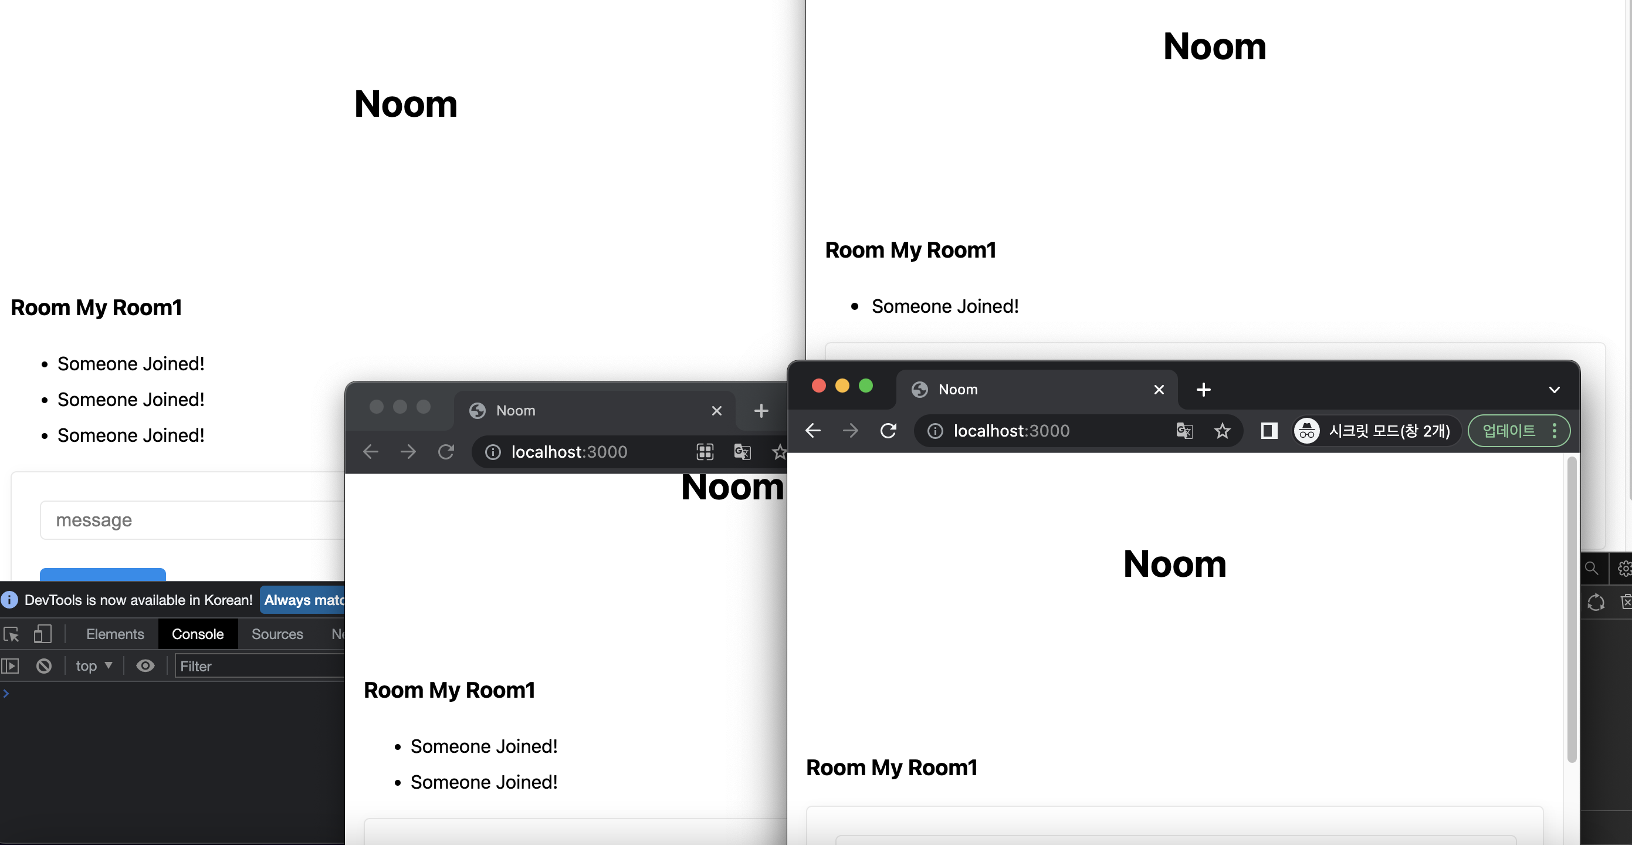The width and height of the screenshot is (1632, 845).
Task: Click inspect element picker in DevTools
Action: [11, 634]
